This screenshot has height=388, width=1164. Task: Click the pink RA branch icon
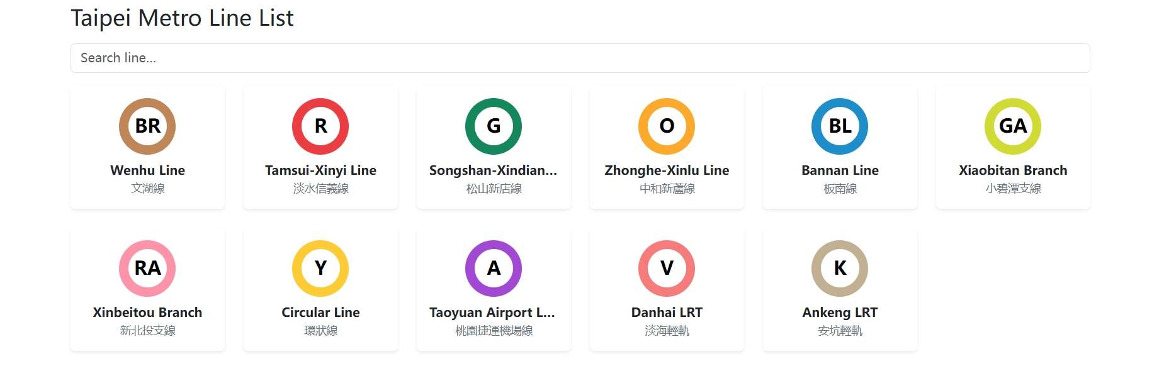click(x=147, y=268)
